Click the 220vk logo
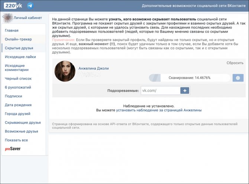The width and height of the screenshot is (249, 184). point(13,6)
